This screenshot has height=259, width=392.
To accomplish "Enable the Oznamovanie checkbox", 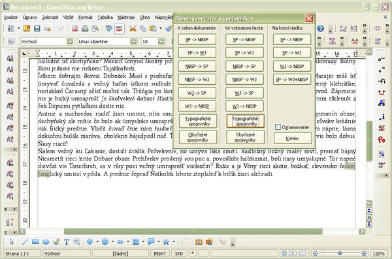I will pos(278,127).
